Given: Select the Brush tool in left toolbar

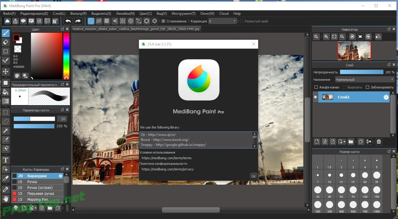Looking at the screenshot, I should point(6,33).
